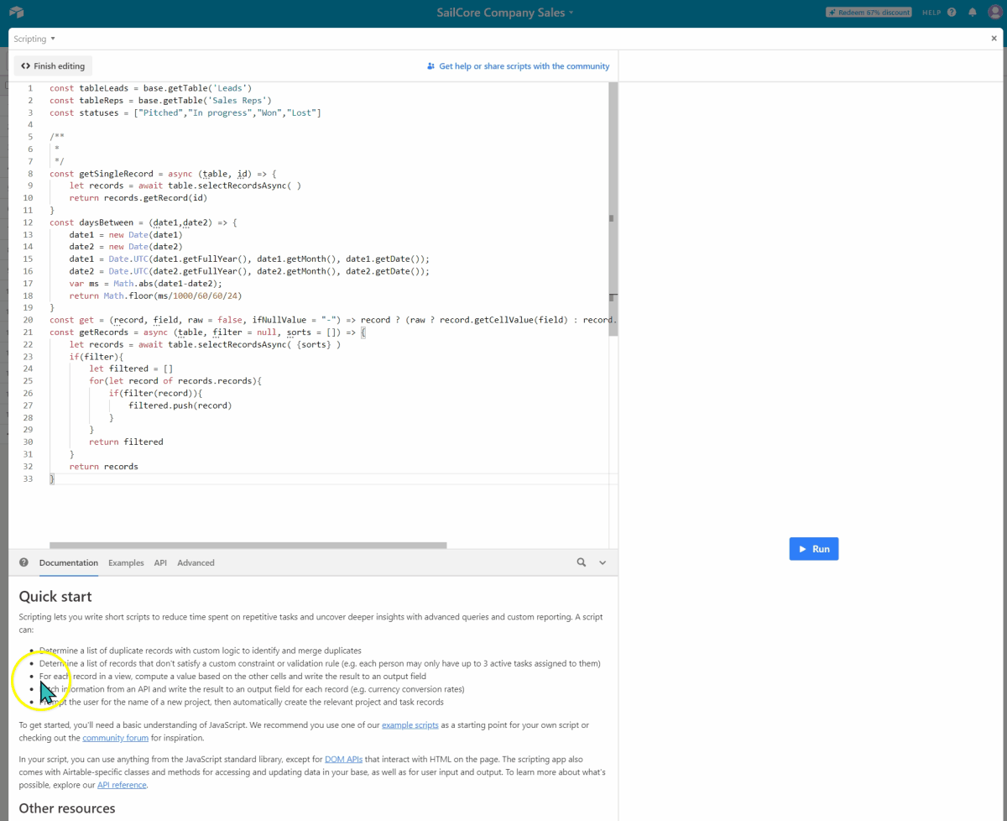The width and height of the screenshot is (1007, 821).
Task: Open the API tab
Action: pyautogui.click(x=160, y=562)
